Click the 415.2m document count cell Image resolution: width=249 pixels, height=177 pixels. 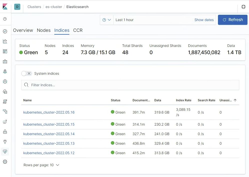point(139,153)
